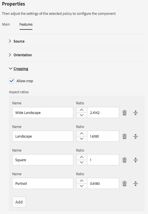The image size is (148, 214).
Task: Decrease the Landscape ratio with down arrow
Action: click(x=81, y=139)
